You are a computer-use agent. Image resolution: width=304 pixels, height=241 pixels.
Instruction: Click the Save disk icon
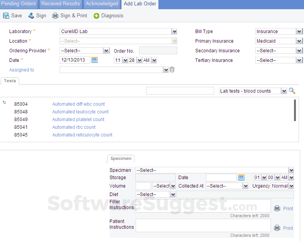(6, 16)
